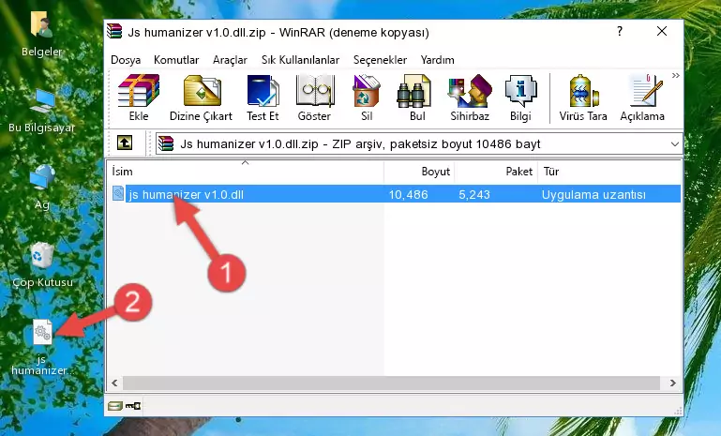Click the WinRAR title bar icon
721x436 pixels.
[114, 31]
